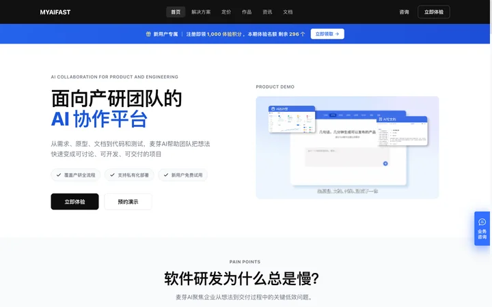Click the AI写文档 card in the demo
Viewport: 492px width, 307px height.
tap(402, 131)
